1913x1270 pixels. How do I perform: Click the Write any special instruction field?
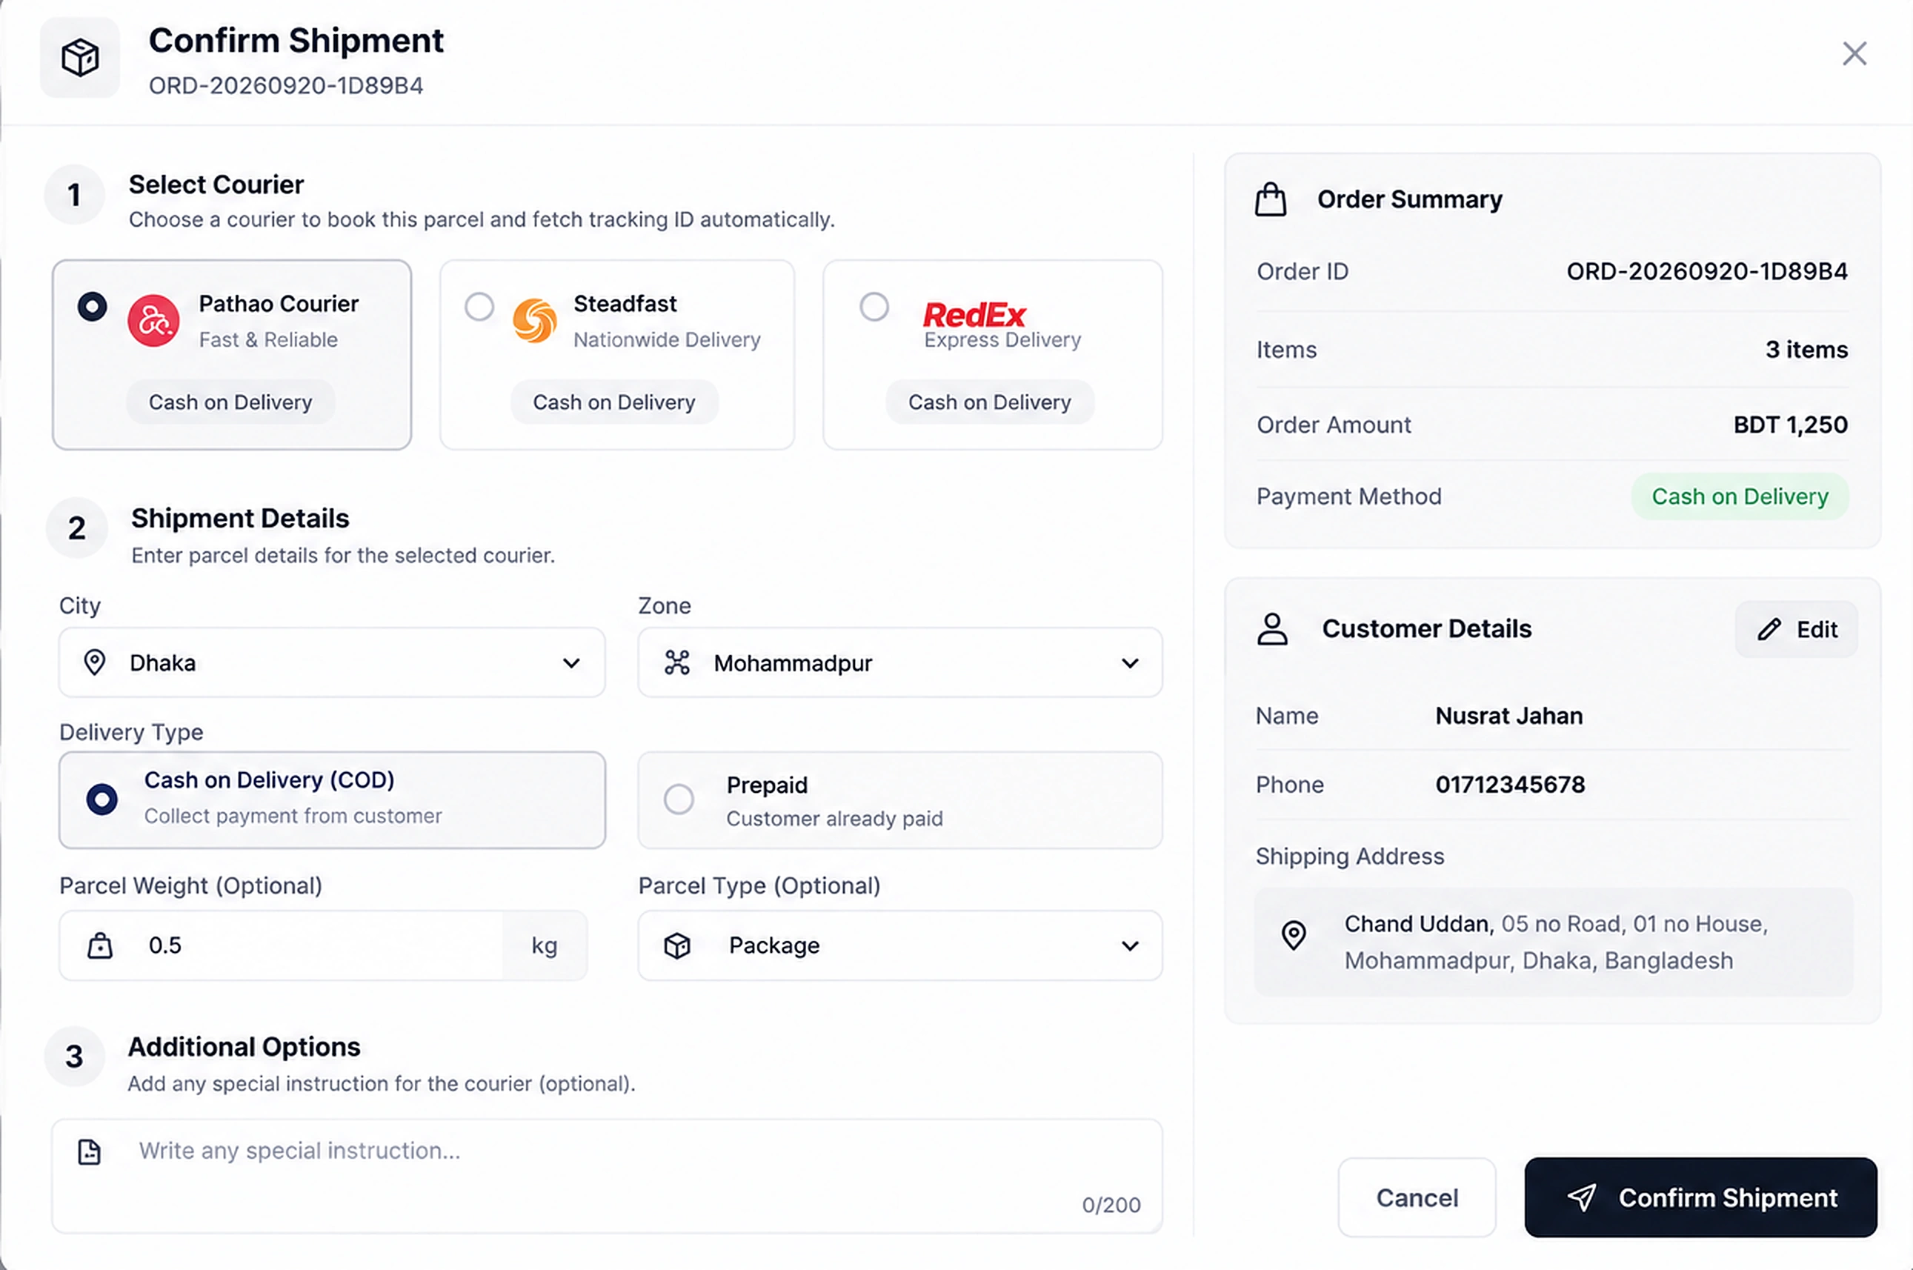point(608,1176)
